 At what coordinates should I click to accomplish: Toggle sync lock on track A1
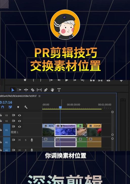[x=13, y=140]
